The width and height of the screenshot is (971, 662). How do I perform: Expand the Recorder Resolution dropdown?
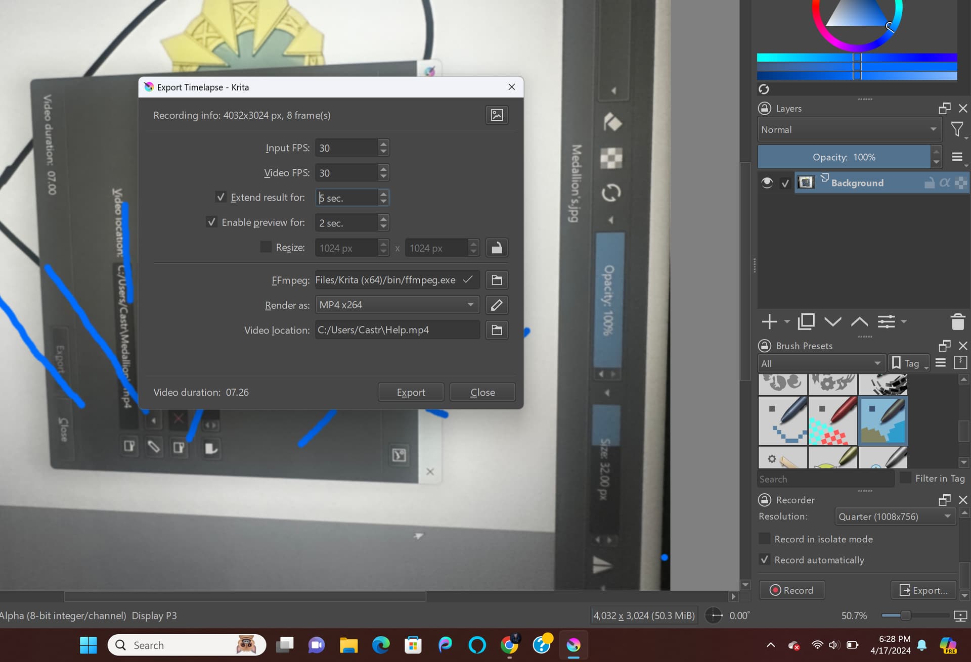(x=894, y=516)
